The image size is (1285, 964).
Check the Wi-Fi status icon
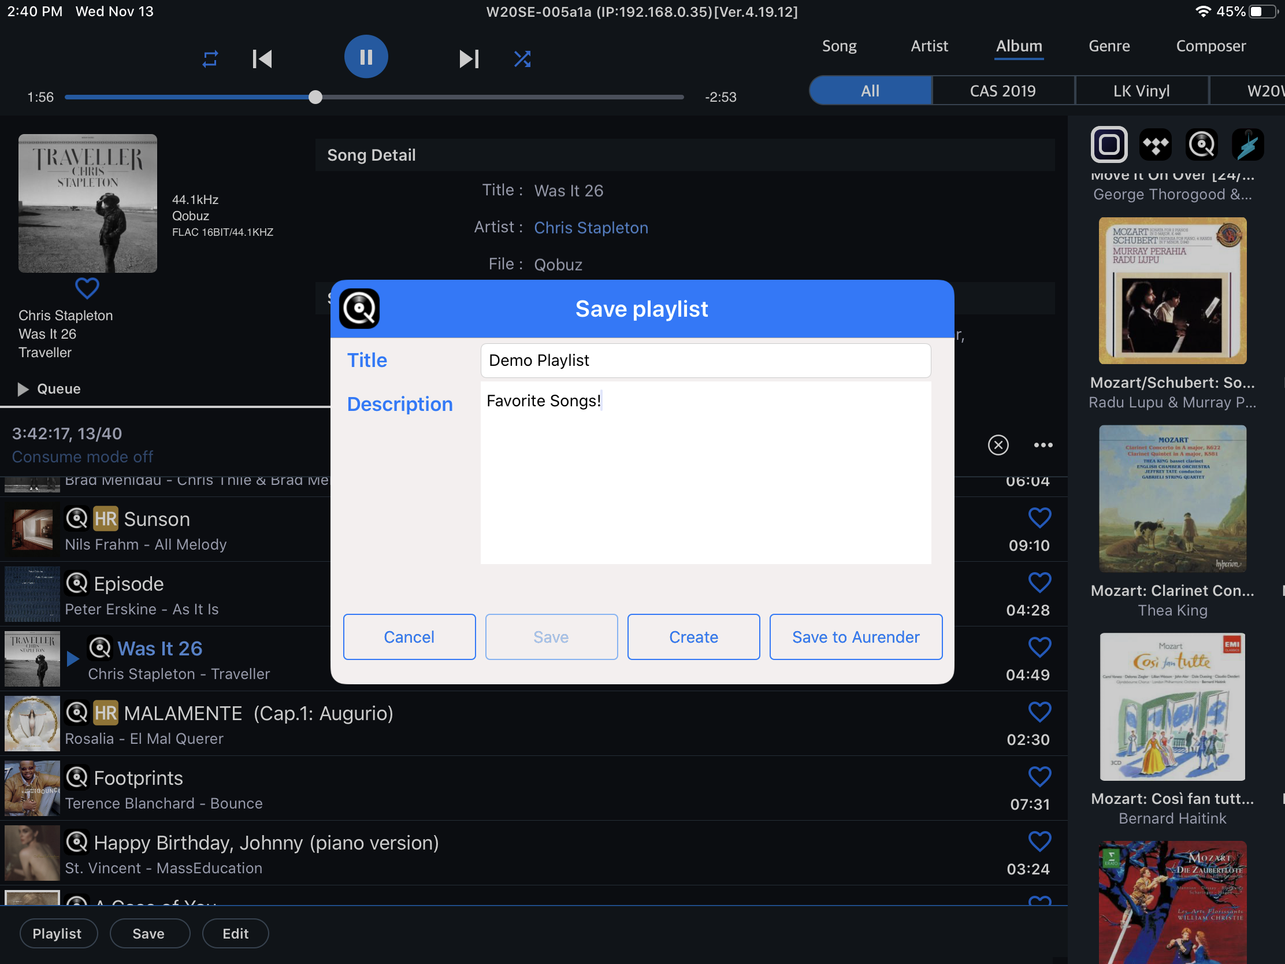click(x=1203, y=12)
